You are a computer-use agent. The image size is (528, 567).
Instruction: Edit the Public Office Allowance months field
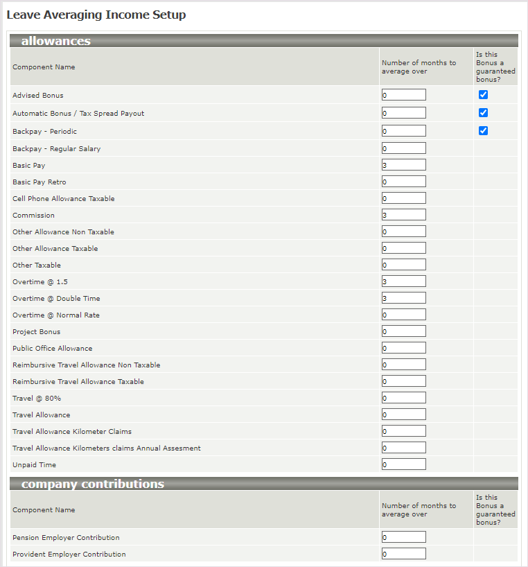pyautogui.click(x=403, y=348)
